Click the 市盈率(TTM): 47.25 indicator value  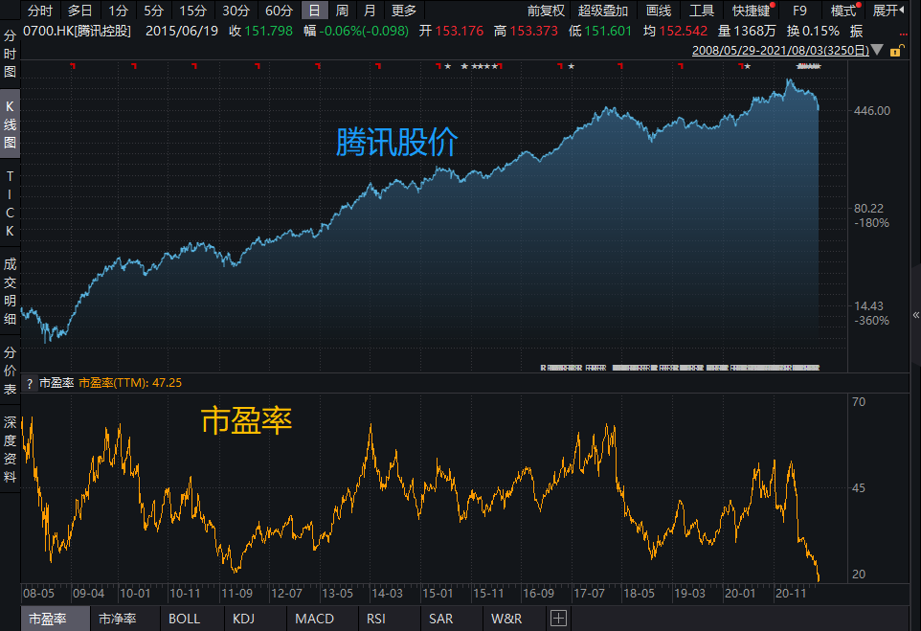coord(130,383)
